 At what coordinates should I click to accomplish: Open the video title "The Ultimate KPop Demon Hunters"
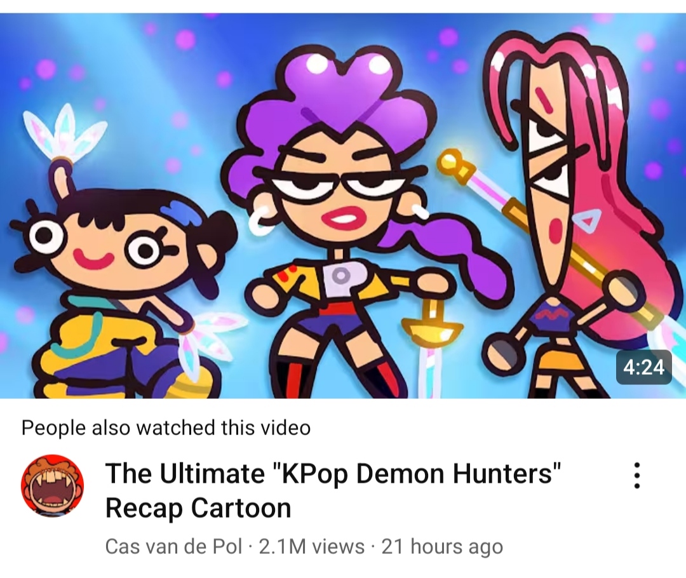[333, 473]
